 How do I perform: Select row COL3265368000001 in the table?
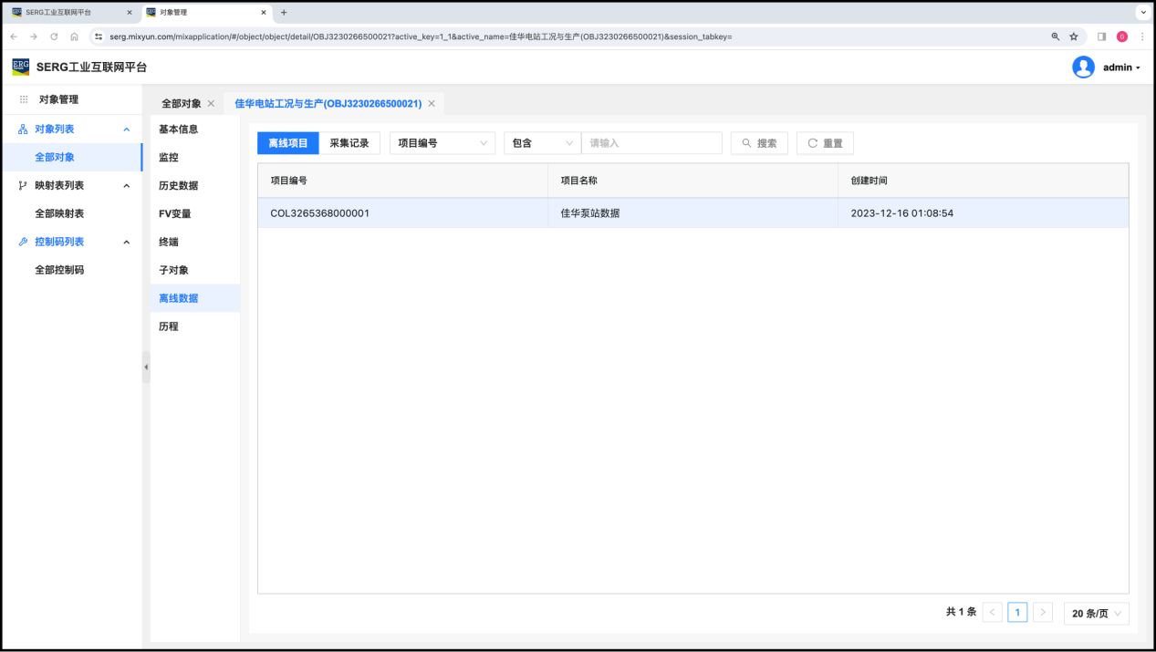(320, 213)
